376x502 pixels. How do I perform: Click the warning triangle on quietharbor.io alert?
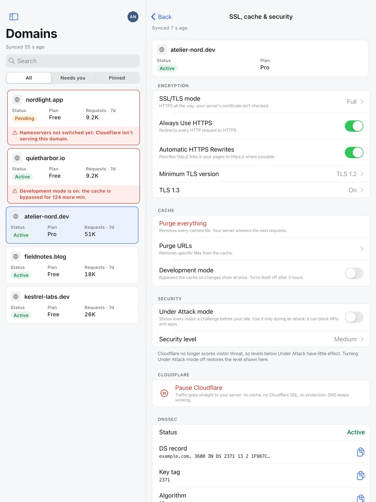(15, 191)
